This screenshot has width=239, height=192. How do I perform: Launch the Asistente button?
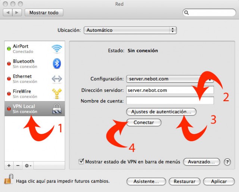click(146, 182)
